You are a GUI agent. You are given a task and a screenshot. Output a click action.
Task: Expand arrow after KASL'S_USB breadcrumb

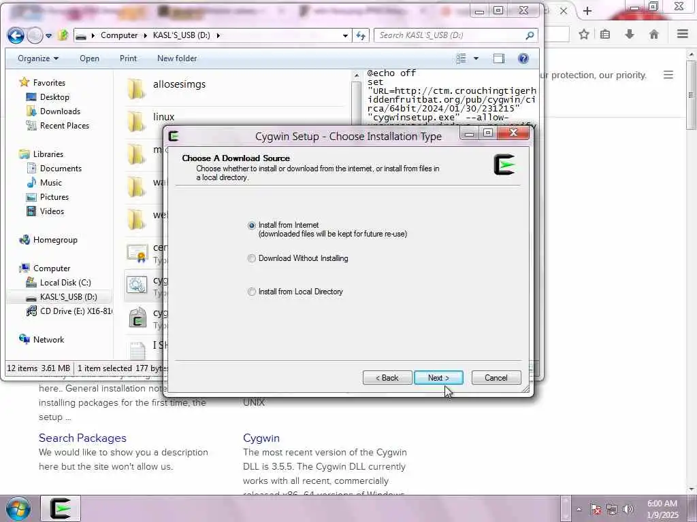click(218, 35)
